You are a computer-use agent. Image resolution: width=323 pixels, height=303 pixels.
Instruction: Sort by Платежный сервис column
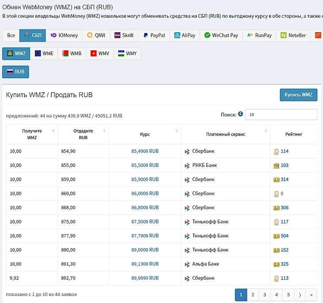[225, 134]
